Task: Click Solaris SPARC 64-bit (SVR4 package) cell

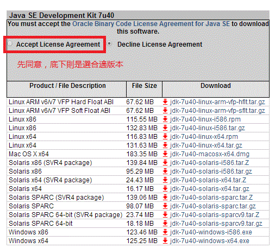Action: tap(66, 215)
